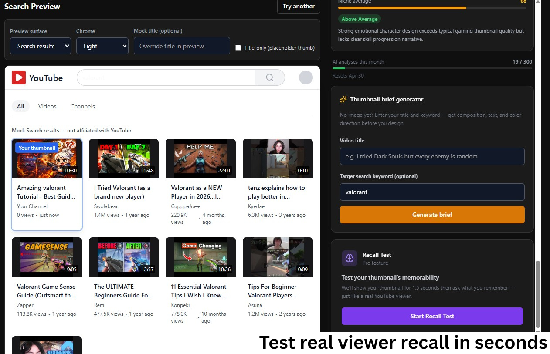Start the Recall Test
This screenshot has width=550, height=354.
[432, 316]
